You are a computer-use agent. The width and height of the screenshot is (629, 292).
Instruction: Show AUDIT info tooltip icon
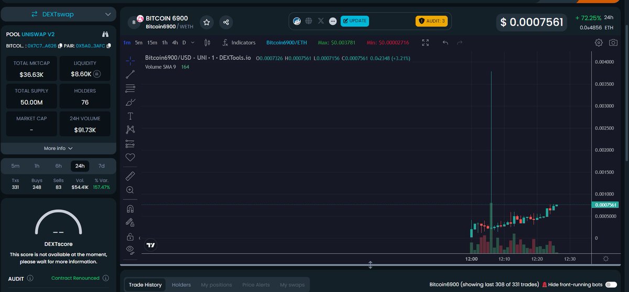click(30, 278)
